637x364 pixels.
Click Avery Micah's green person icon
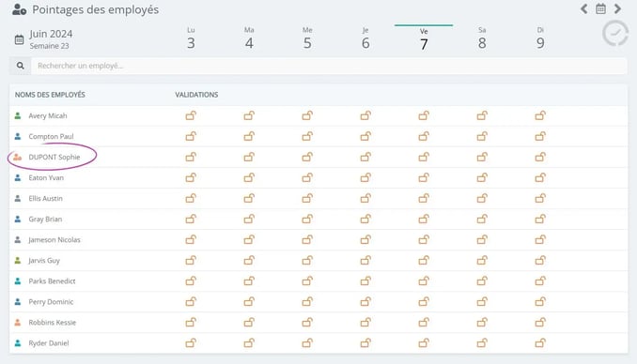tap(18, 115)
